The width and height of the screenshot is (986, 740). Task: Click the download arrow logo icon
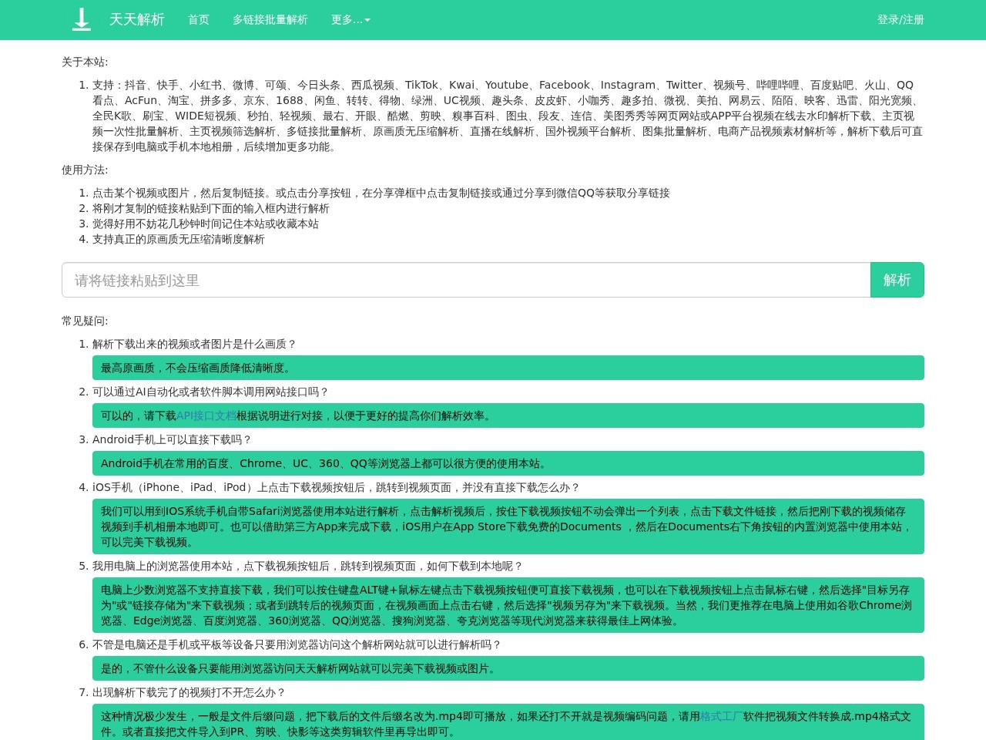(x=81, y=19)
